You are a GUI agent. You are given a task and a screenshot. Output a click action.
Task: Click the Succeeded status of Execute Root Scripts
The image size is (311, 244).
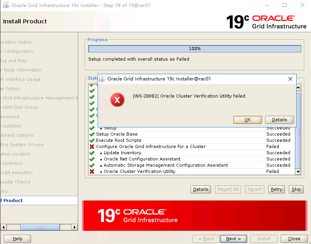278,140
